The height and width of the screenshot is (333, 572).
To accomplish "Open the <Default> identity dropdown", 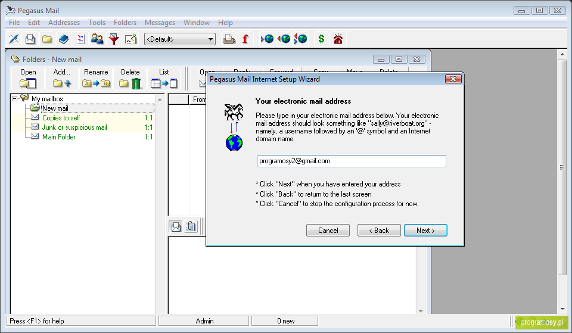I will point(180,39).
